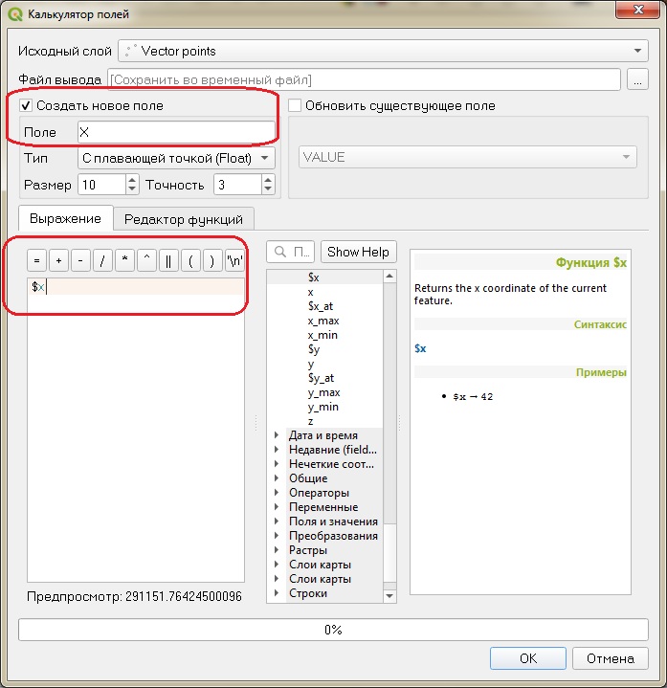Expand the Дата и время group
Viewport: 667px width, 688px height.
(277, 435)
